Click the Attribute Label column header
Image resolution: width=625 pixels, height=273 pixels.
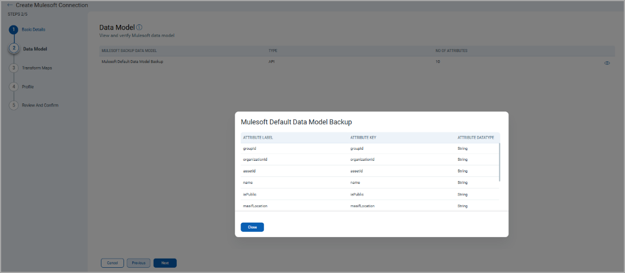258,138
